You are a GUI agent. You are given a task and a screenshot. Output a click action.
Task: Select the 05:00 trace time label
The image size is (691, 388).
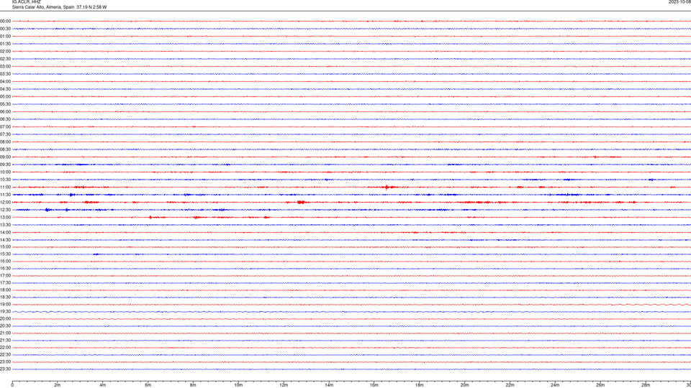5,97
